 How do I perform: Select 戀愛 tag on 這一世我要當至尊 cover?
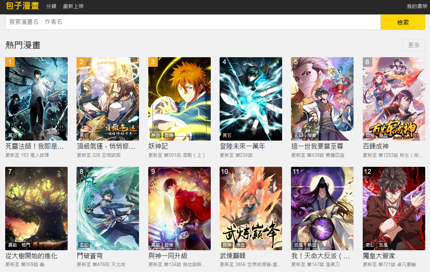312,135
